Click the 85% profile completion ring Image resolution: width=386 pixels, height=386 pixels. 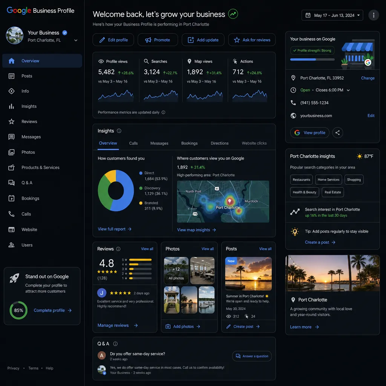tap(18, 311)
